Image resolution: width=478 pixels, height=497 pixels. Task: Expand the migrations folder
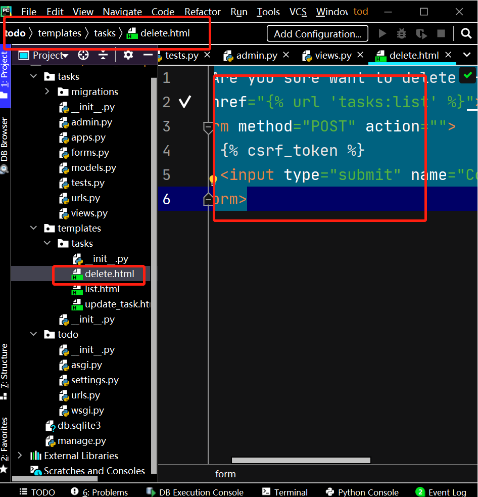tap(47, 92)
